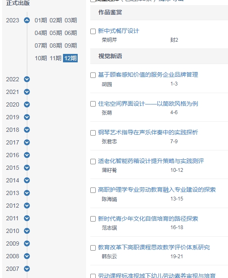Open article 住宅空间界面设计——以简欧风格为例
The height and width of the screenshot is (278, 228).
(x=148, y=104)
